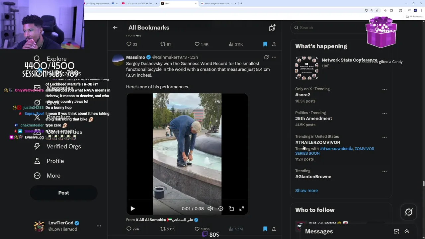
Task: Open More in the sidebar
Action: [x=47, y=176]
